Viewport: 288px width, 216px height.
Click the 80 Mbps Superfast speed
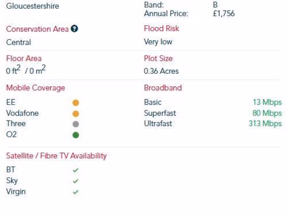pos(267,113)
